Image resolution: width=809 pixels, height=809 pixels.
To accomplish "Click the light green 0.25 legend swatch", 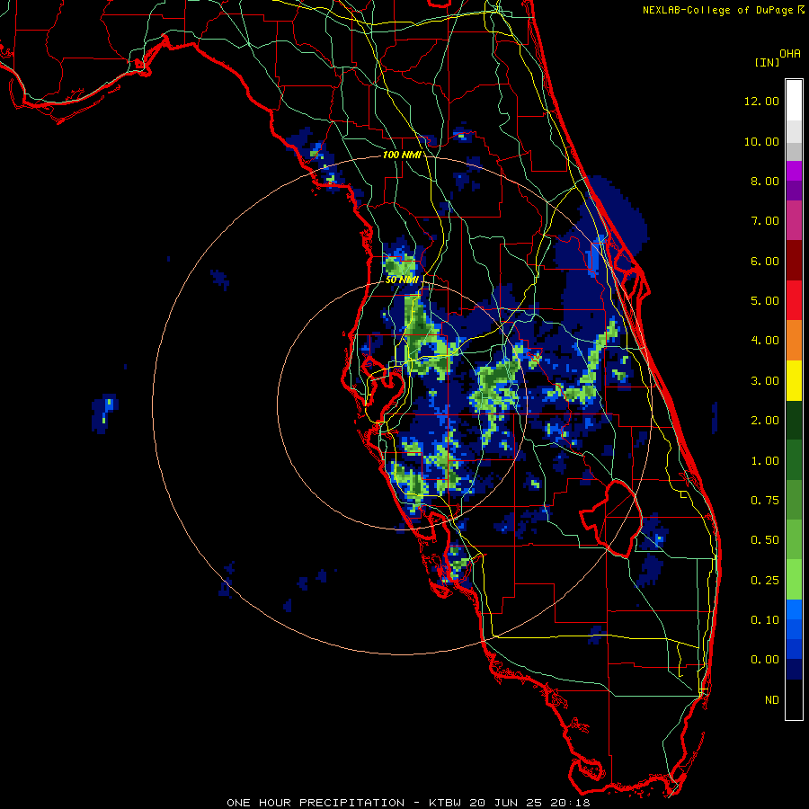I will [794, 580].
